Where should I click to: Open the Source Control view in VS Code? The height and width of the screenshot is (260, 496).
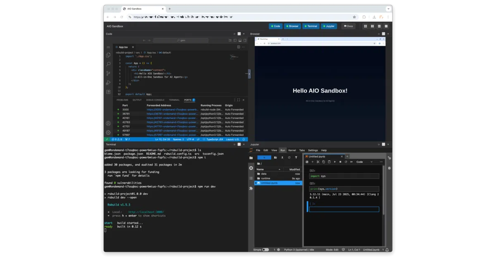click(x=108, y=73)
